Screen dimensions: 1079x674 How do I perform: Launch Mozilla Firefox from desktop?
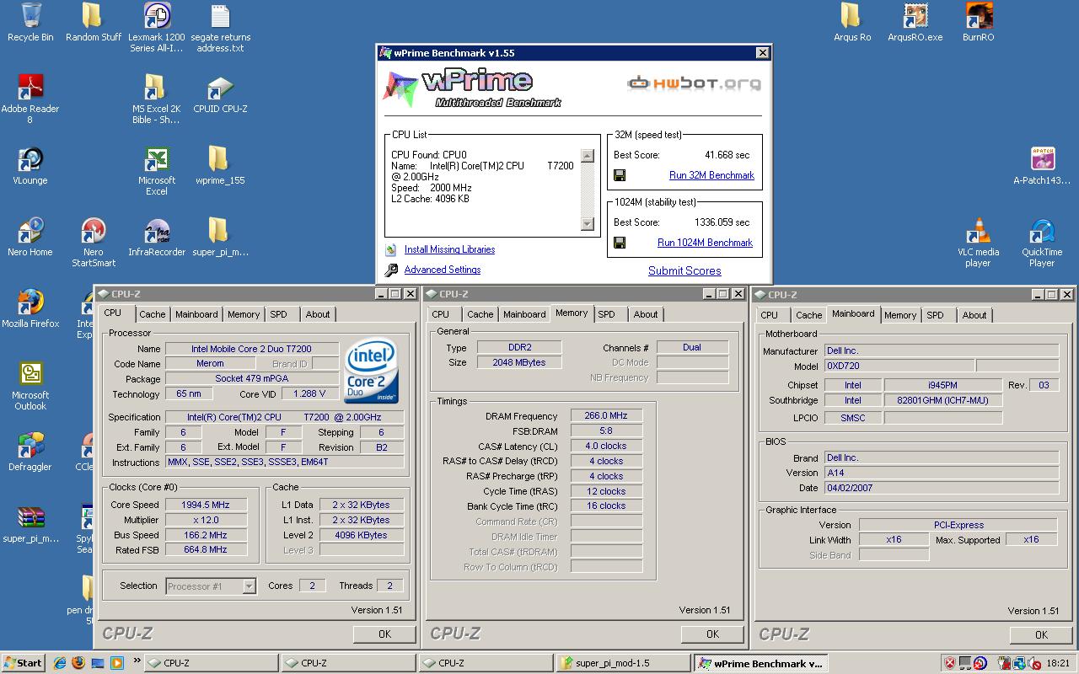30,309
